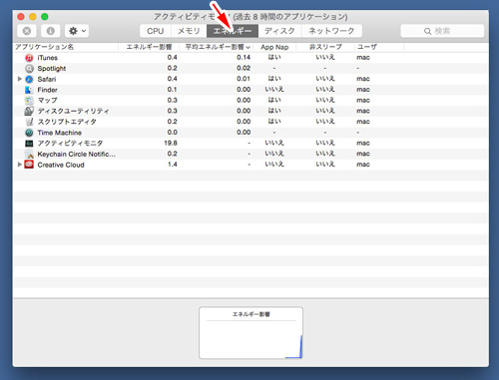Expand the Creative Cloud process group
Viewport: 499px width, 380px height.
[20, 165]
